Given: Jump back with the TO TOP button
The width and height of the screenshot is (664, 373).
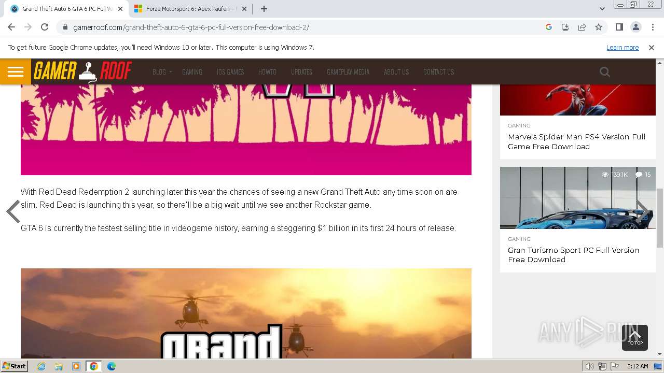Looking at the screenshot, I should pos(635,338).
